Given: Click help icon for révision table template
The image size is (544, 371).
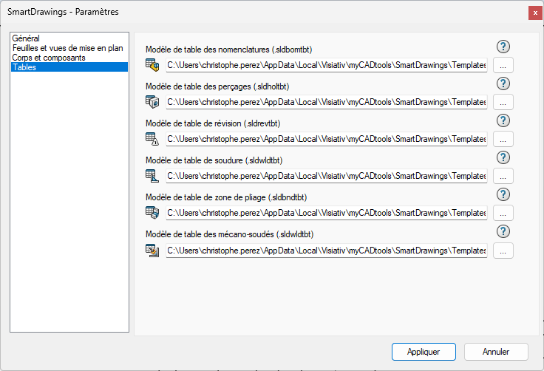Looking at the screenshot, I should click(x=503, y=121).
